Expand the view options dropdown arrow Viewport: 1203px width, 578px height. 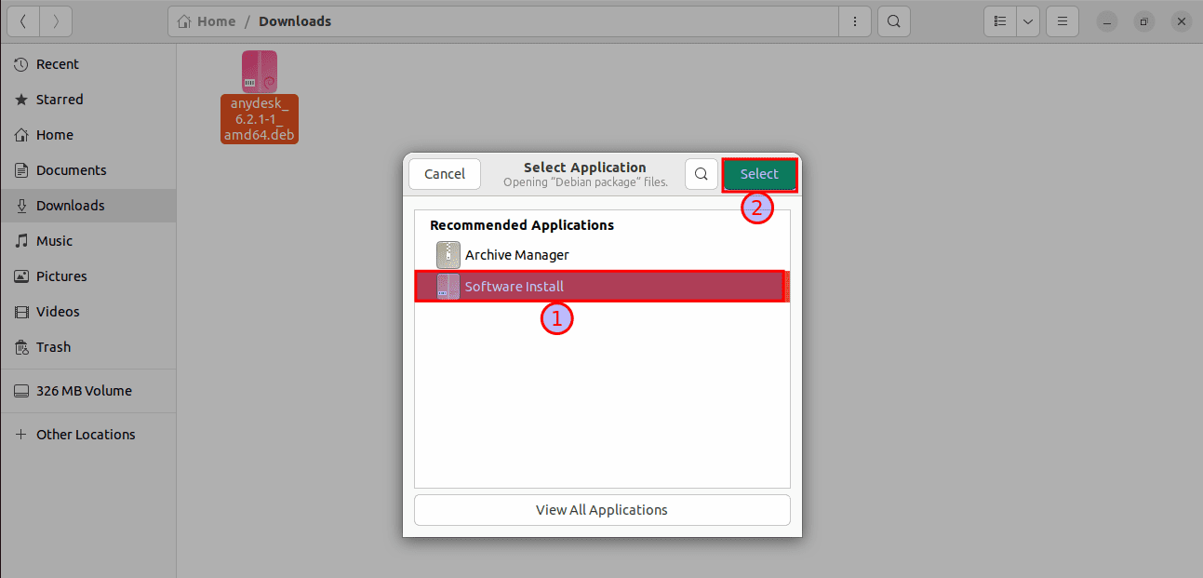(x=1028, y=21)
